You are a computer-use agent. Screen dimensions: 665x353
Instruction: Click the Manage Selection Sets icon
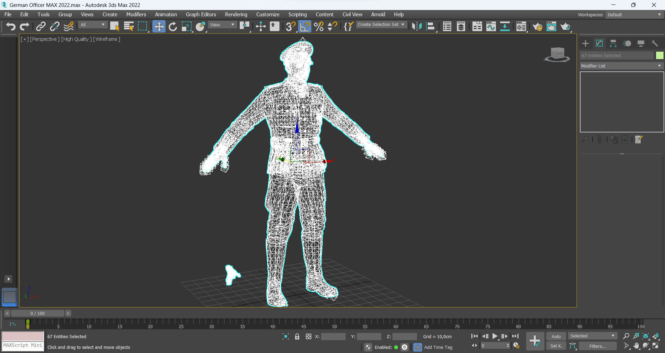348,27
